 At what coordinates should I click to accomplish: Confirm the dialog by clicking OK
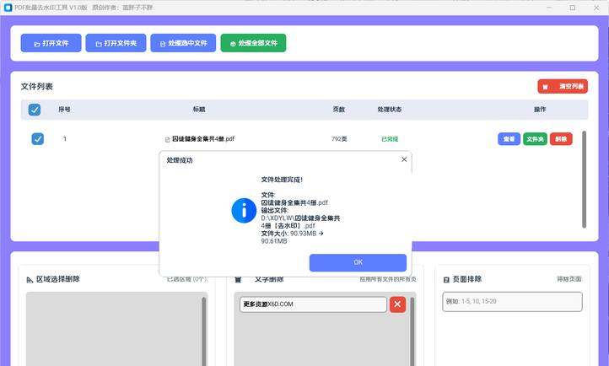point(358,262)
